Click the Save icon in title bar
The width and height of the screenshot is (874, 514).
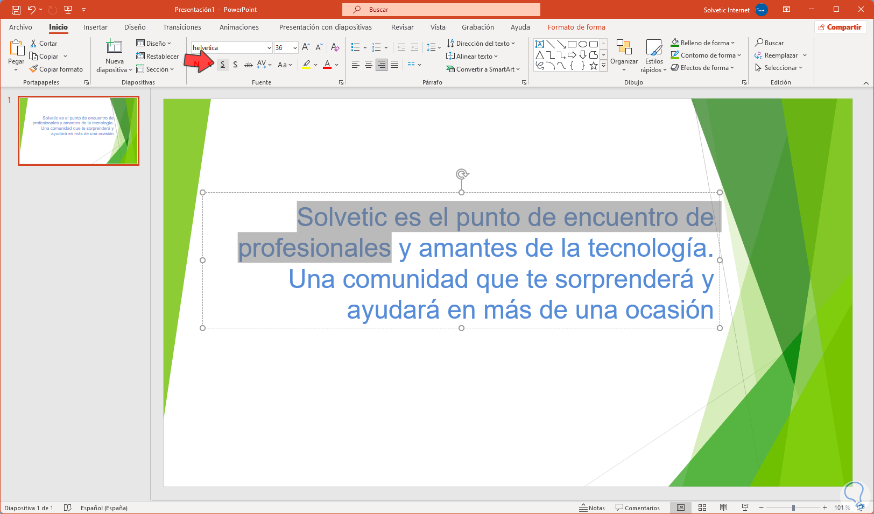[16, 10]
